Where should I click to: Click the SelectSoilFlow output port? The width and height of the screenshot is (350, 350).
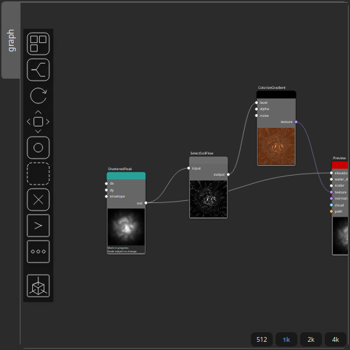pos(228,174)
